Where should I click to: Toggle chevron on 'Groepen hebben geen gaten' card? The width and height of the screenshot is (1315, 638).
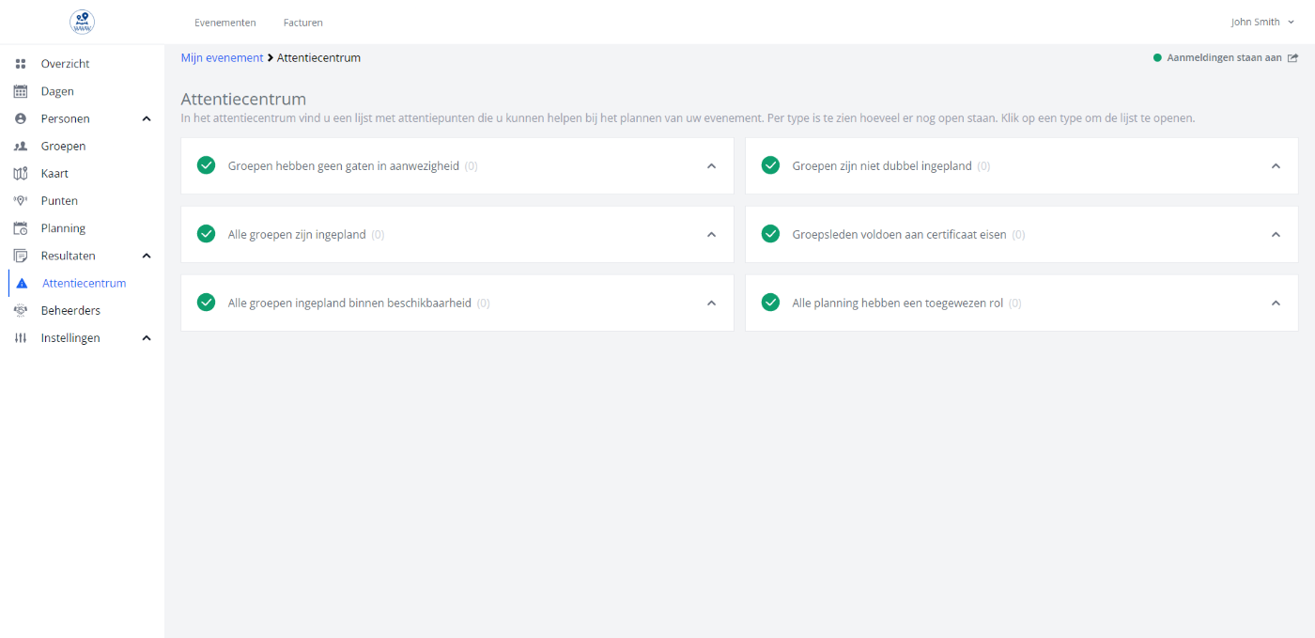pyautogui.click(x=711, y=166)
